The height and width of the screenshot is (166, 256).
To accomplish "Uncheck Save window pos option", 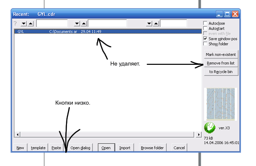I will [x=205, y=39].
